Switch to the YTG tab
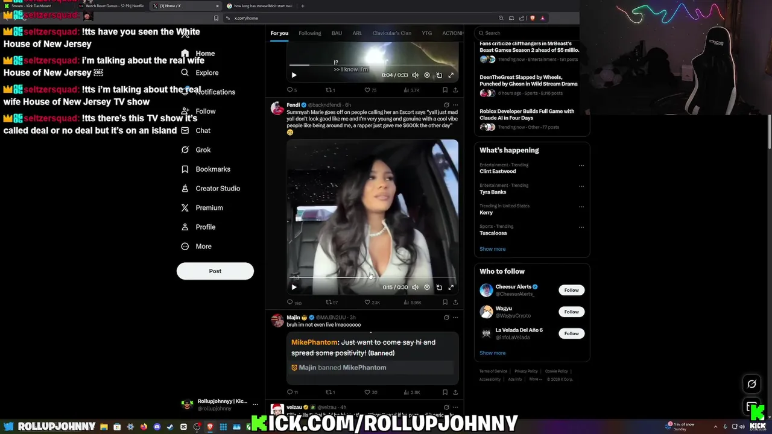Screen dimensions: 772x434 point(426,33)
